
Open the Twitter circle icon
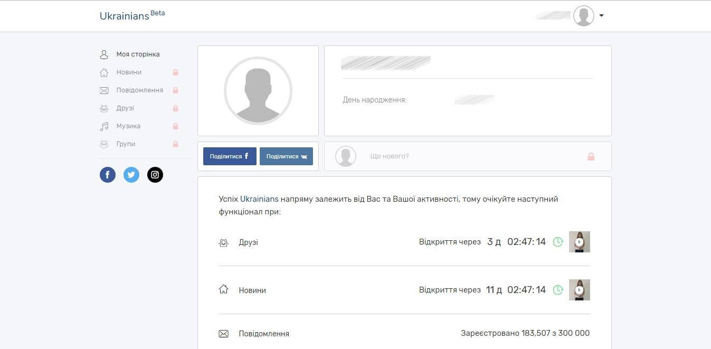pos(131,175)
